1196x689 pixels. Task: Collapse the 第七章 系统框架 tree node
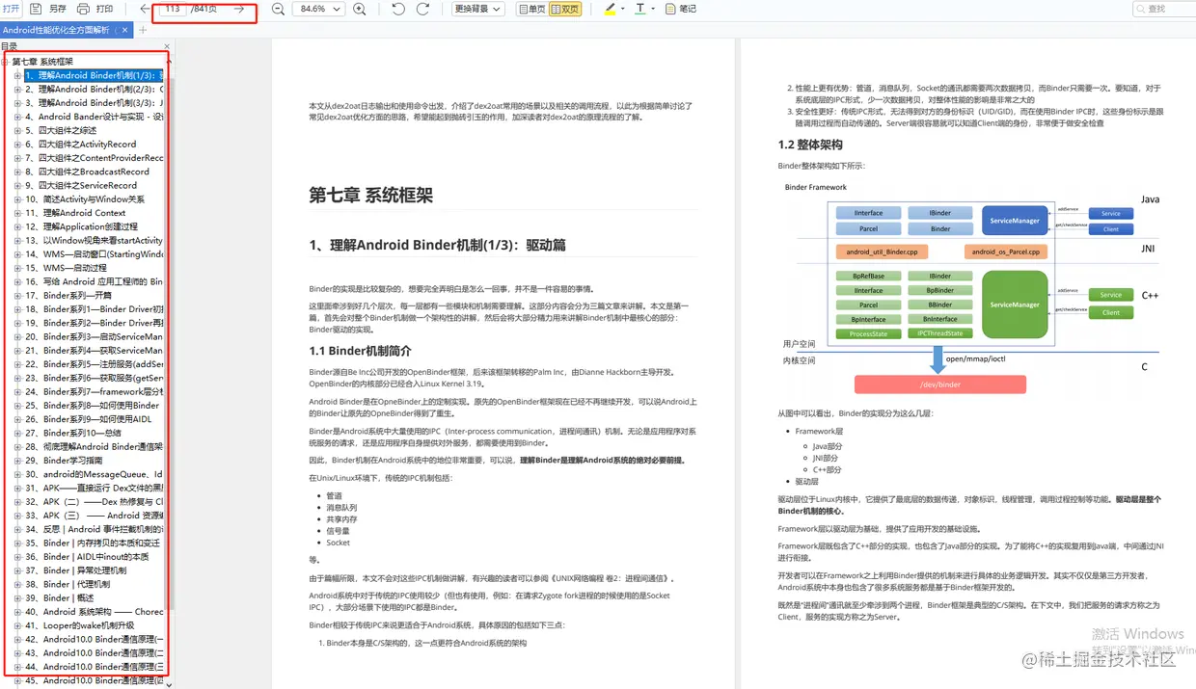pos(5,62)
